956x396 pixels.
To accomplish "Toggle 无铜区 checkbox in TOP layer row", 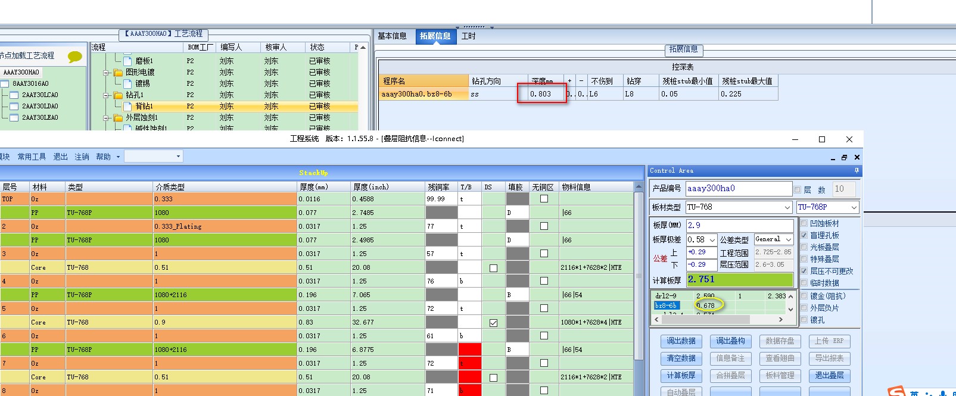I will [x=544, y=199].
